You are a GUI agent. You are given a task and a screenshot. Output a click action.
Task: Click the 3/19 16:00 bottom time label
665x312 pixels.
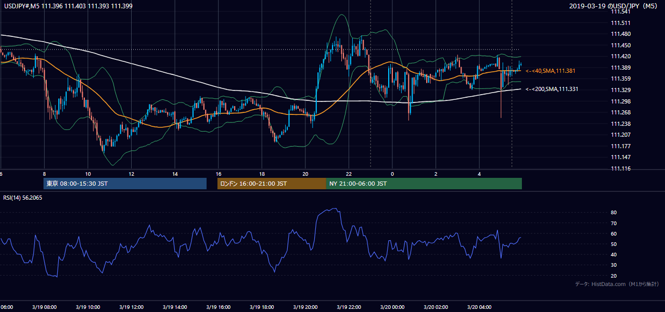(x=218, y=307)
